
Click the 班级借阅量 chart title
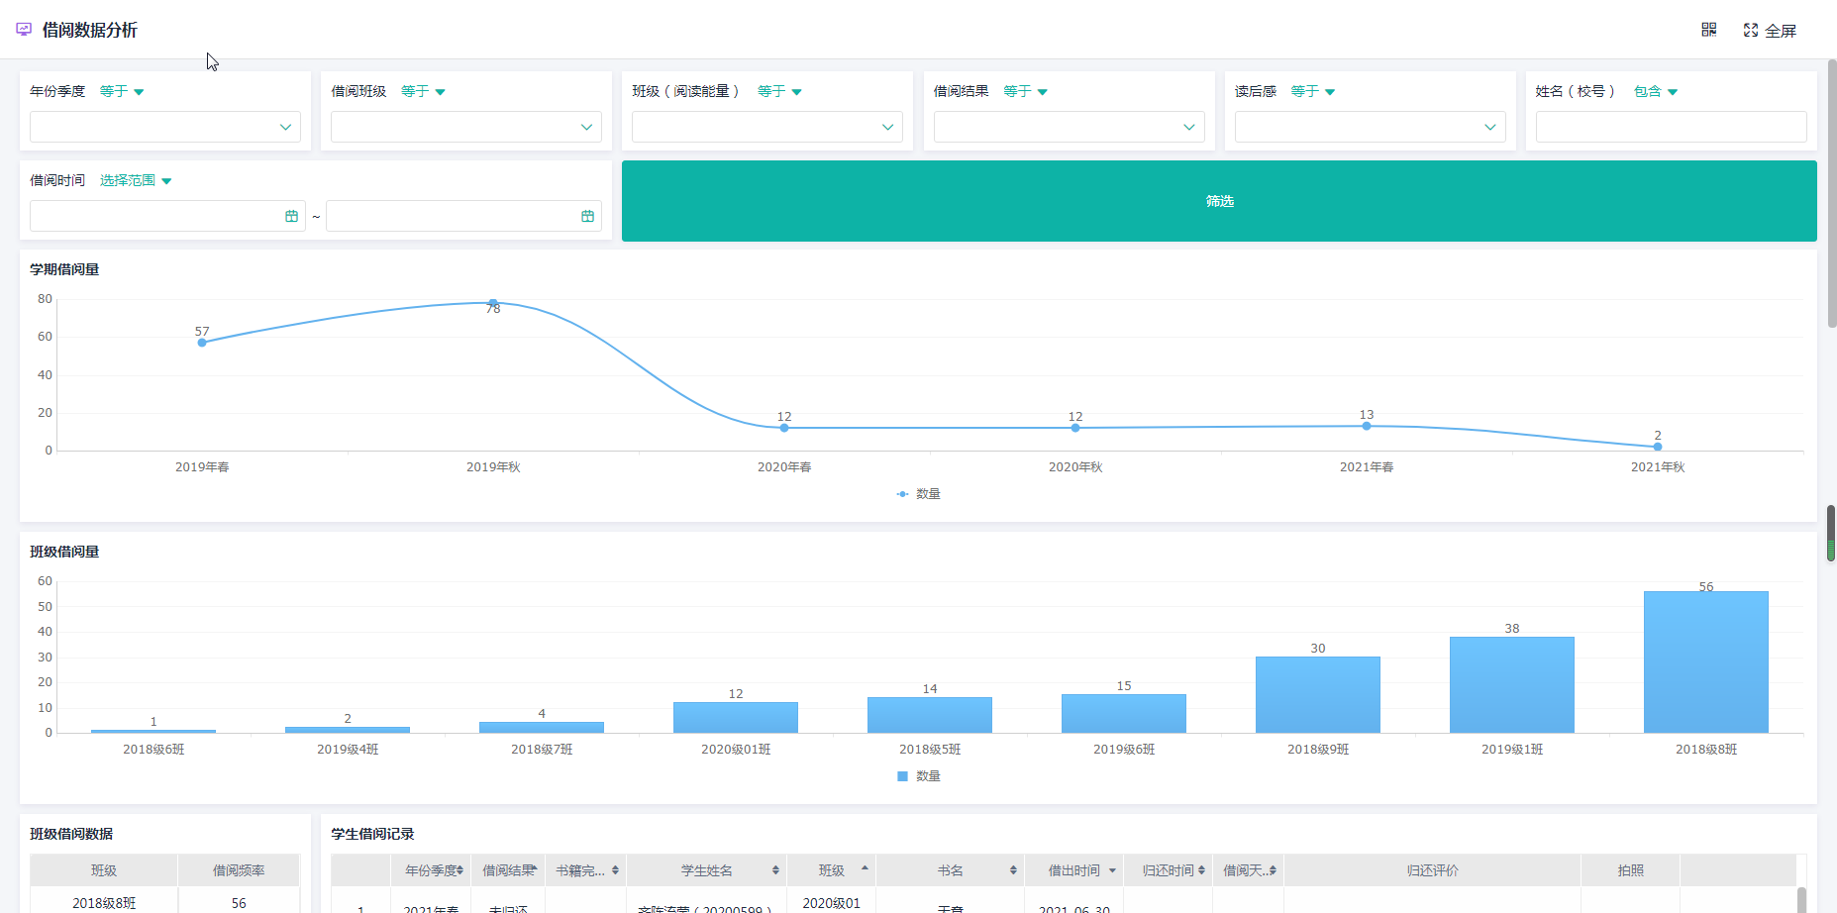(64, 552)
